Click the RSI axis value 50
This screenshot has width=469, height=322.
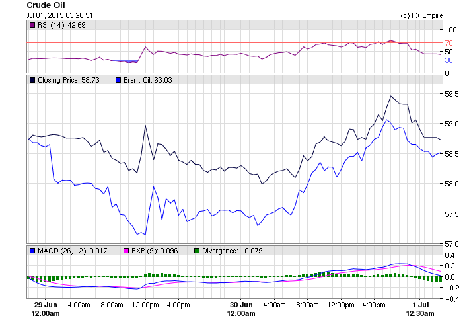(x=449, y=52)
